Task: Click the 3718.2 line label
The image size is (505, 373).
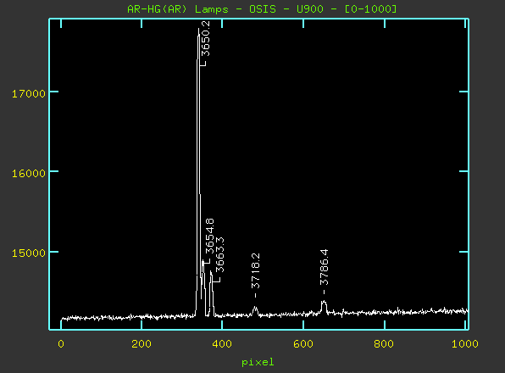Action: [255, 270]
